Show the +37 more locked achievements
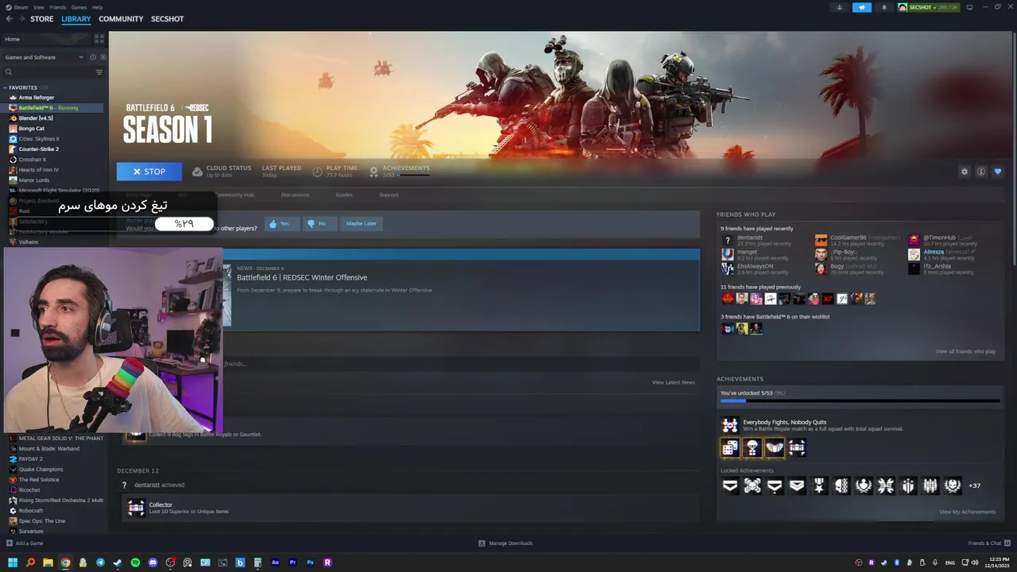This screenshot has height=572, width=1017. (975, 485)
